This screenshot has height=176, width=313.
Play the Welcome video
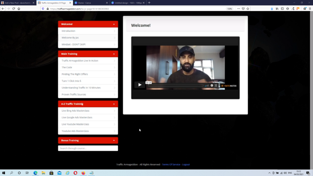coord(140,85)
